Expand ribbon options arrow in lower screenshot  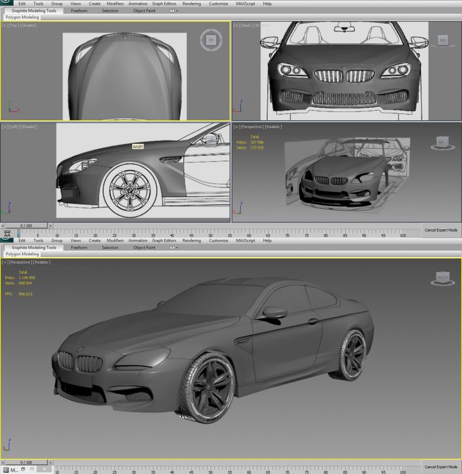click(177, 248)
